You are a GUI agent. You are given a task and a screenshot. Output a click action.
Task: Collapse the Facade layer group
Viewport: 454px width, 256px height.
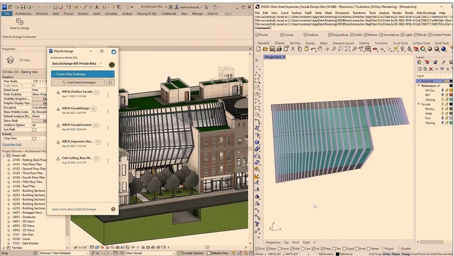[419, 104]
